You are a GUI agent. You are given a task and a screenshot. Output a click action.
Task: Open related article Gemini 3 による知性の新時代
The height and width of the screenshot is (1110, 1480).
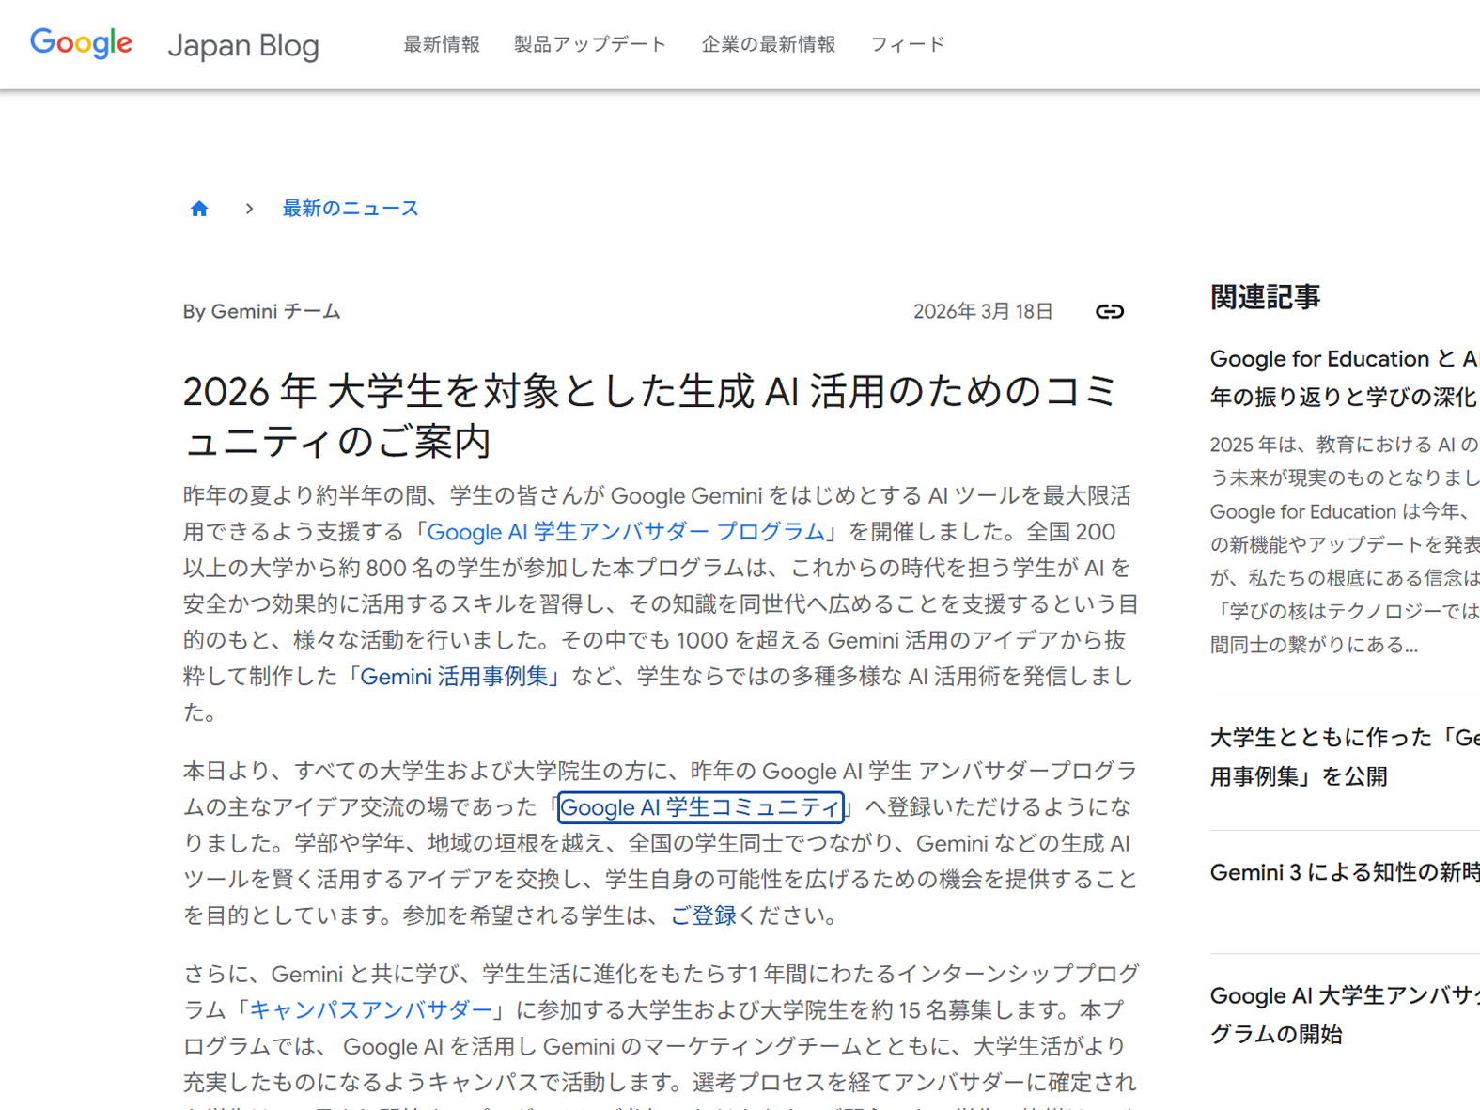pyautogui.click(x=1345, y=872)
